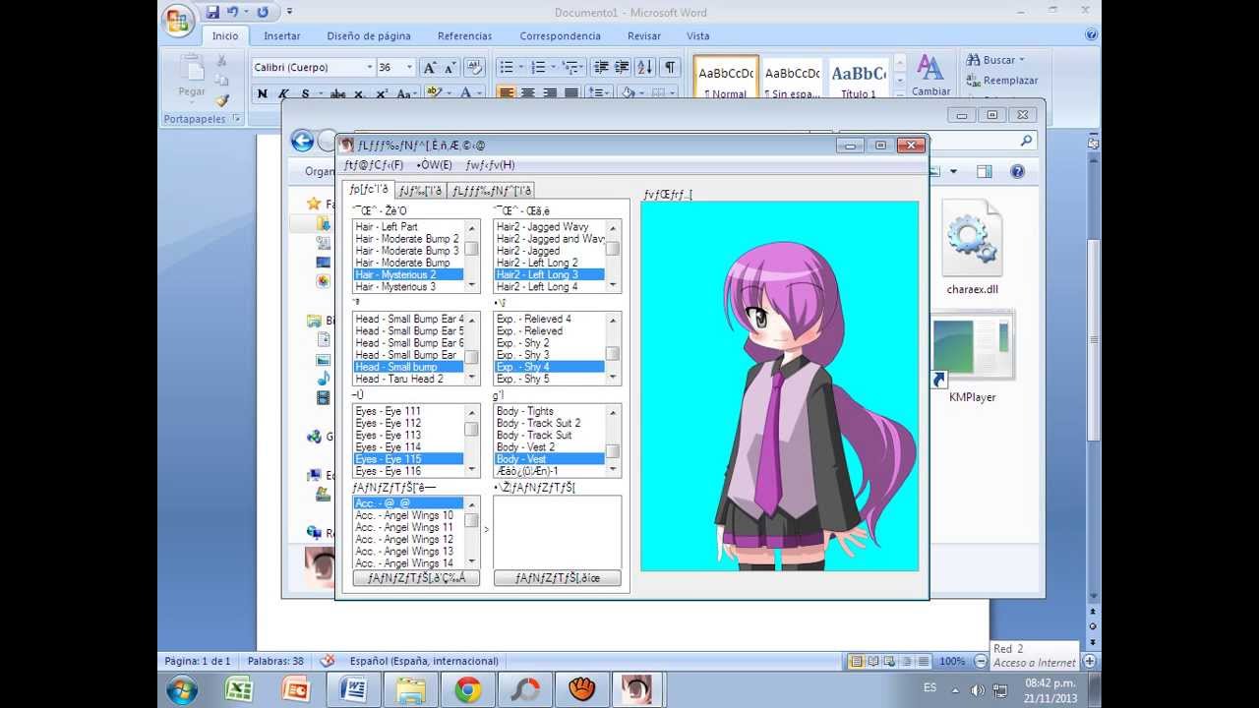The width and height of the screenshot is (1259, 708).
Task: Click the Grow Font icon
Action: tap(430, 68)
